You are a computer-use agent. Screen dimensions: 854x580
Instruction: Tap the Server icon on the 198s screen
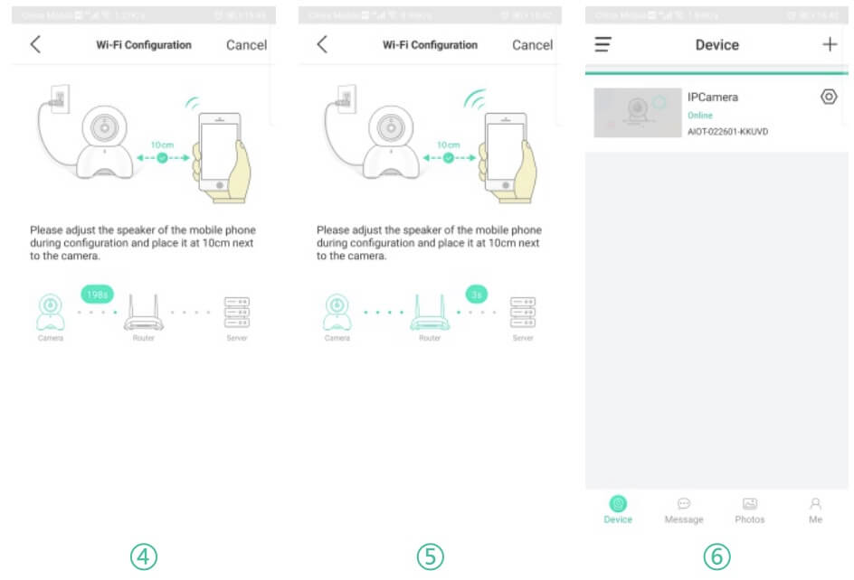tap(237, 313)
